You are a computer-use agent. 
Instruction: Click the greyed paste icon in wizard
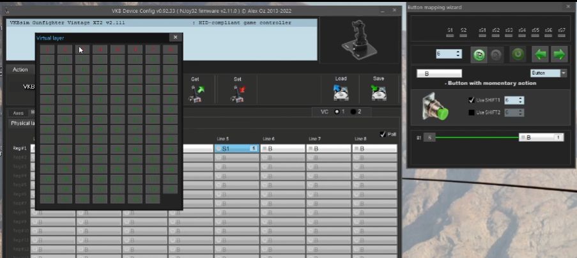[x=496, y=54]
